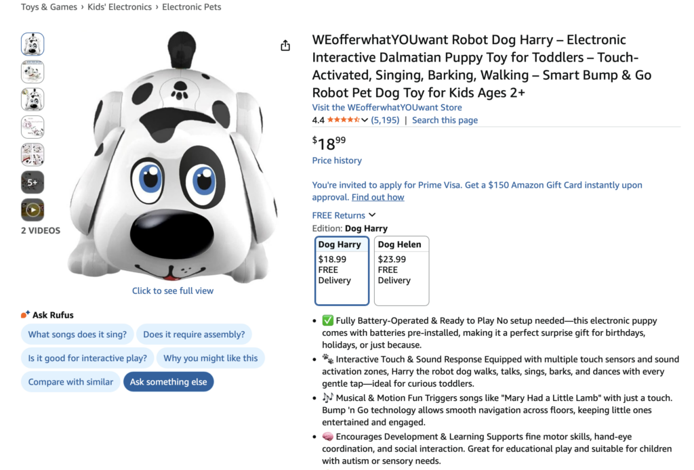View the 5,195 customer ratings
The width and height of the screenshot is (694, 470).
coord(384,120)
